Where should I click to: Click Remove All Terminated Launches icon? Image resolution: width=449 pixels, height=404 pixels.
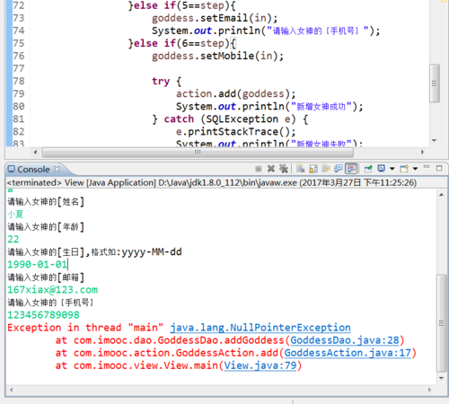[x=284, y=169]
